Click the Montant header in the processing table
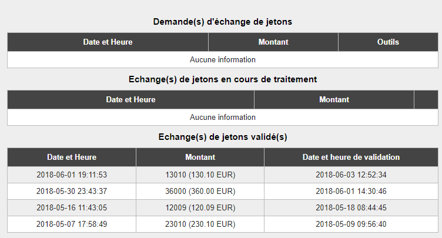 click(x=334, y=99)
